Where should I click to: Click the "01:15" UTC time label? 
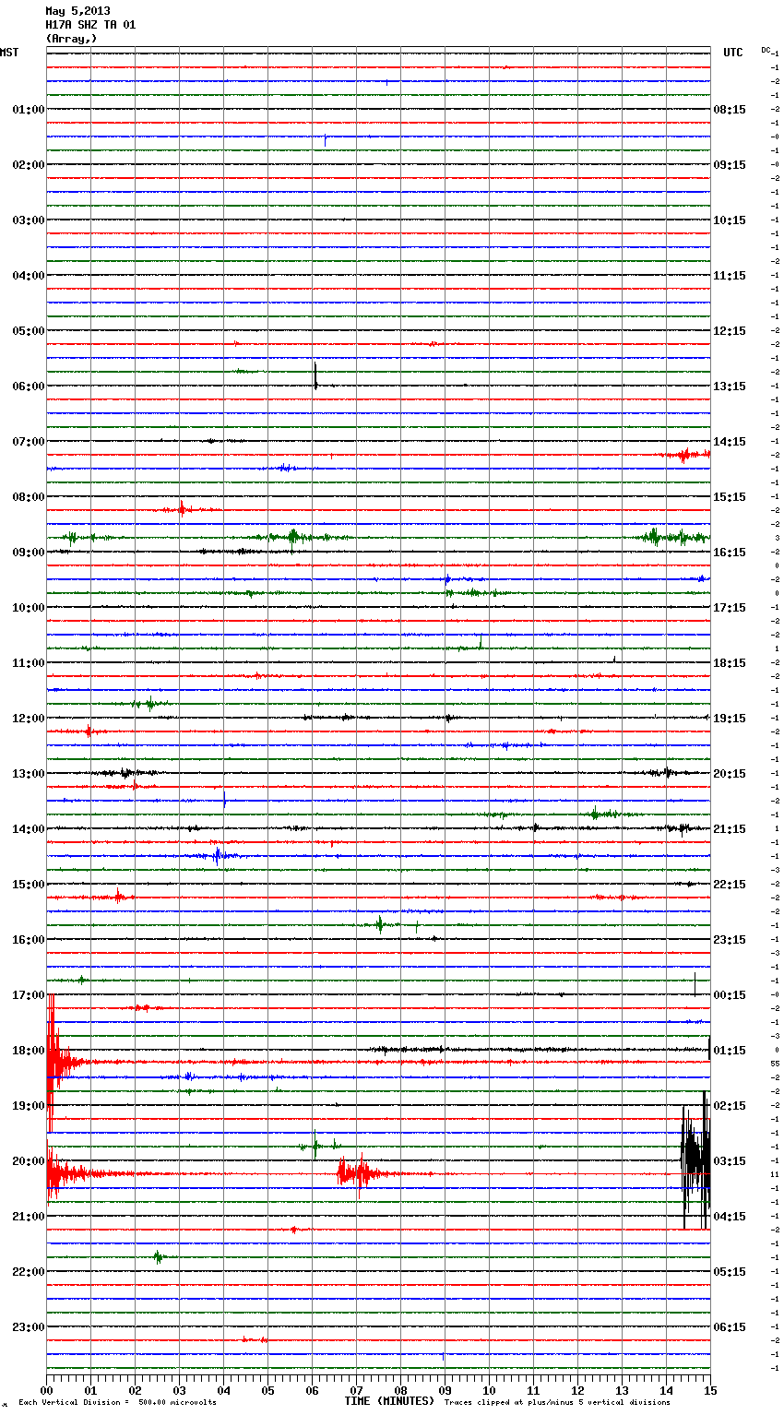[x=730, y=1051]
